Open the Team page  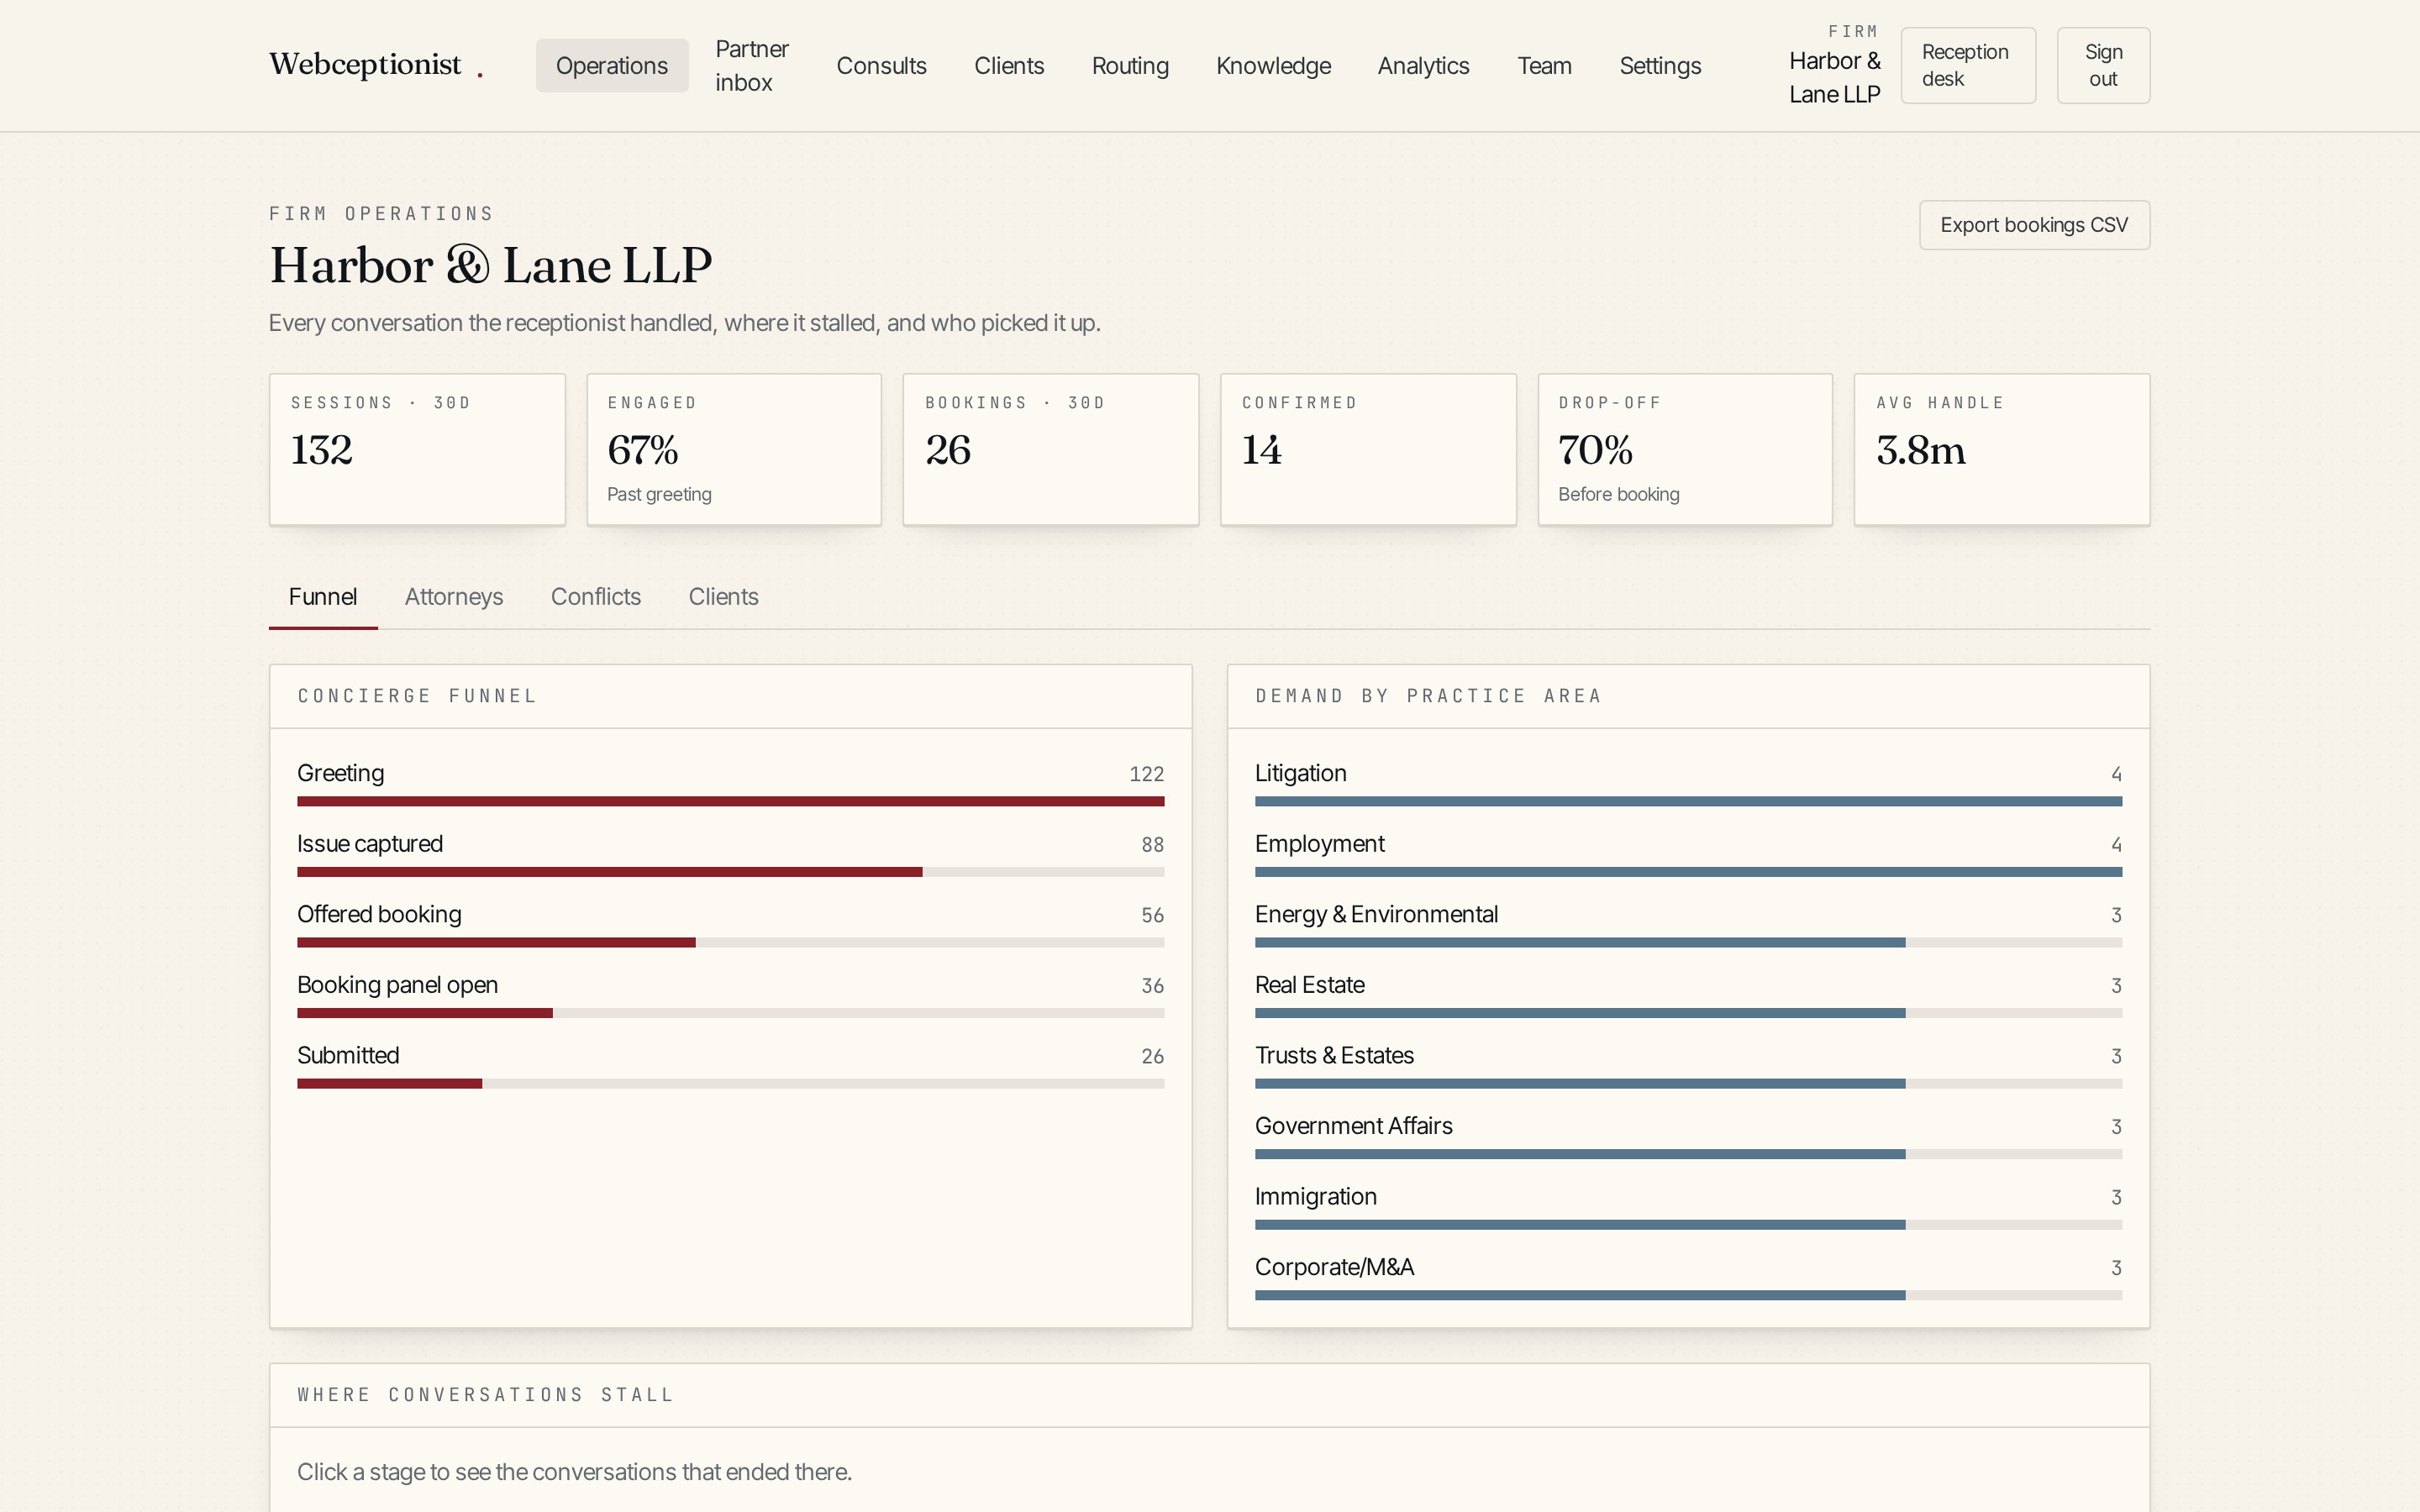tap(1544, 66)
